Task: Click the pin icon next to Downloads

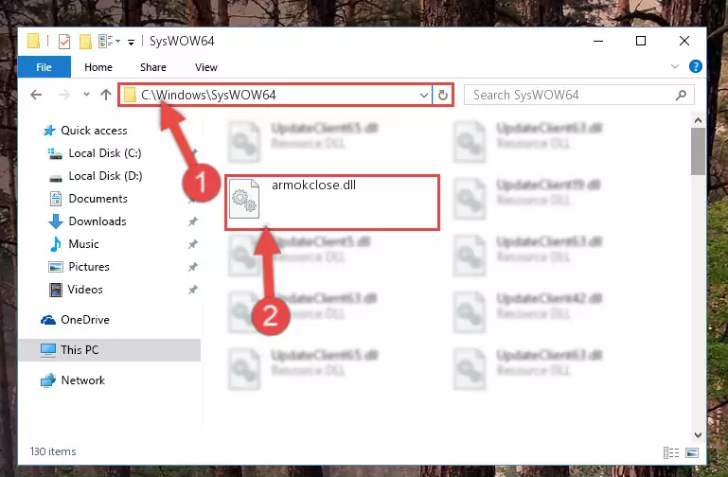Action: pyautogui.click(x=193, y=221)
